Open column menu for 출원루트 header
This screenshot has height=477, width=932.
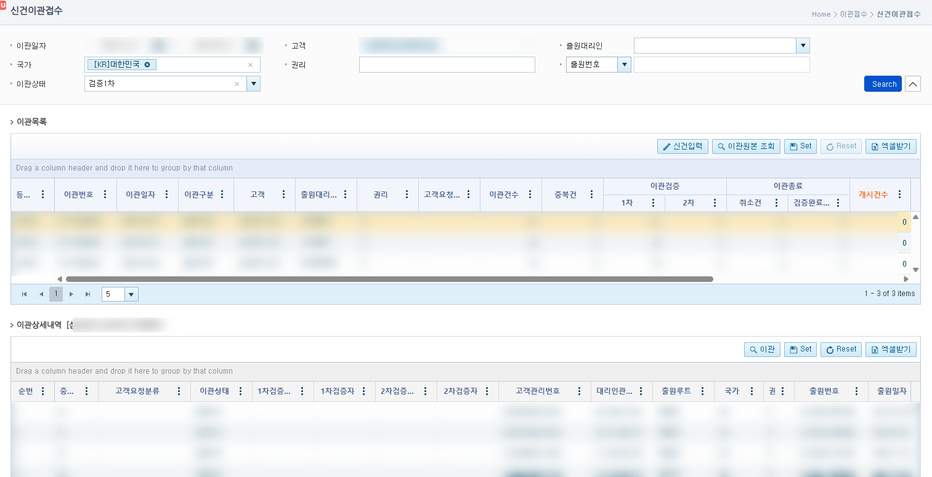tap(702, 391)
